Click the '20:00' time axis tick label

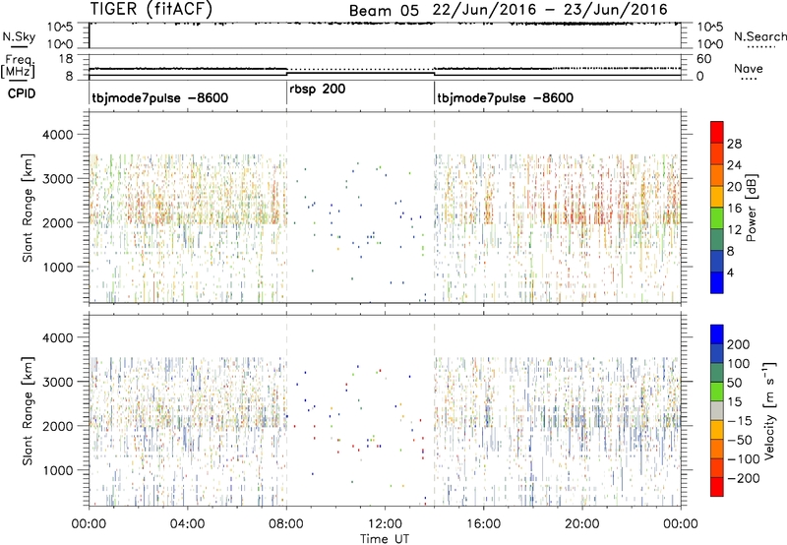(x=582, y=524)
